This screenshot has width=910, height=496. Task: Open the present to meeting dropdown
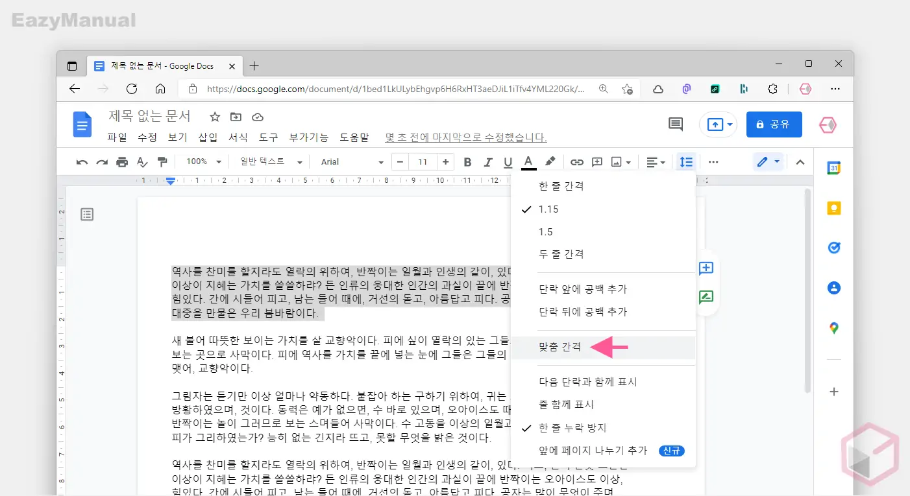[x=719, y=124]
